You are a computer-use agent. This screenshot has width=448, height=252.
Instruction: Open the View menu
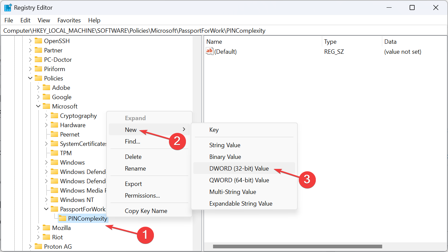(x=44, y=20)
